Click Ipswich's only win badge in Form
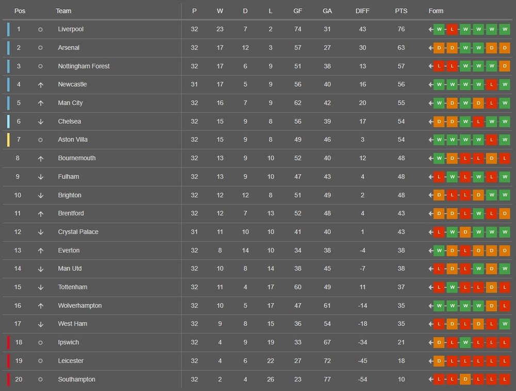516x391 pixels. tap(465, 343)
